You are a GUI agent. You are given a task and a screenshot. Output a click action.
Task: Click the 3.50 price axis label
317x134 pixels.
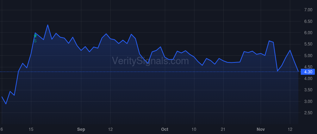click(x=308, y=90)
